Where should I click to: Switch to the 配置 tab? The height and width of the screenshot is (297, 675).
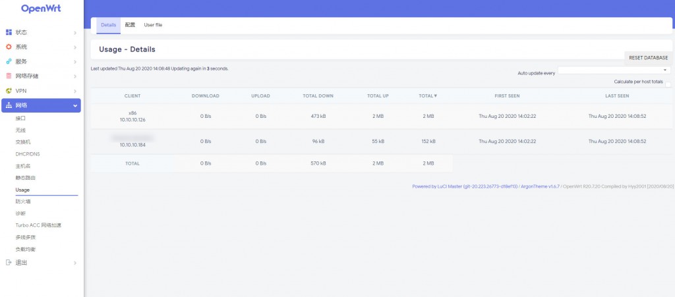[x=130, y=25]
